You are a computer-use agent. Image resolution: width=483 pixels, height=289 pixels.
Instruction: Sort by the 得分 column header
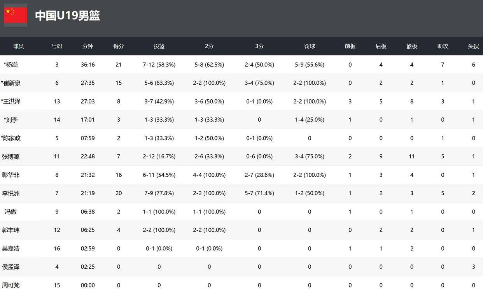119,46
